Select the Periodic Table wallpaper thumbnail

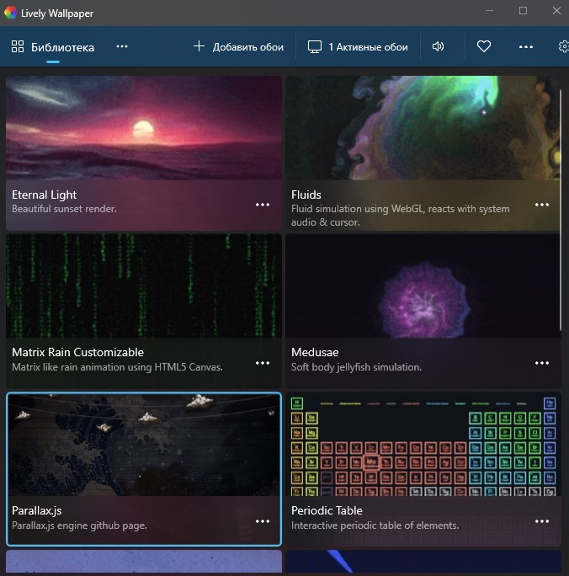coord(423,445)
